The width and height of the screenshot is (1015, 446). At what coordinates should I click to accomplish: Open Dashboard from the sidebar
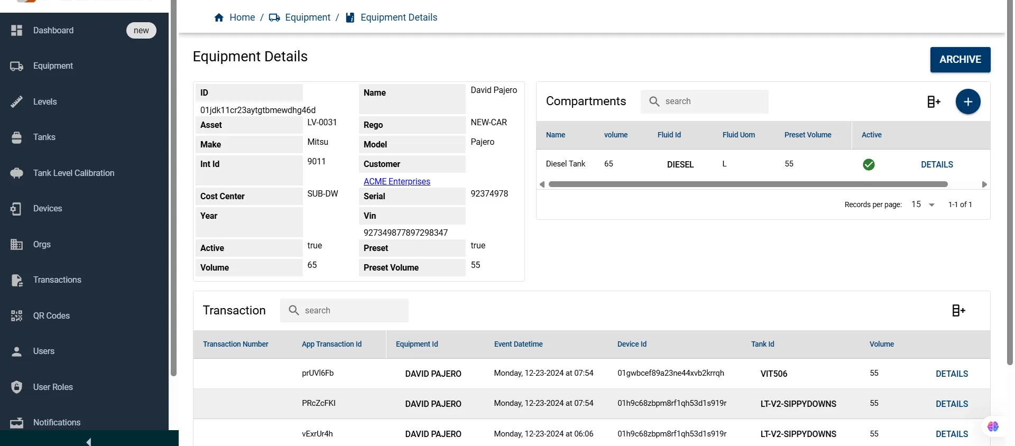[53, 31]
